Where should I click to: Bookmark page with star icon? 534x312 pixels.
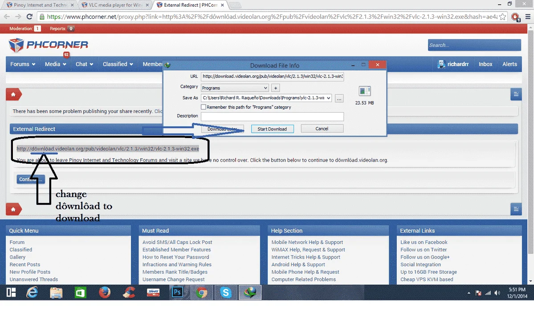(x=503, y=16)
